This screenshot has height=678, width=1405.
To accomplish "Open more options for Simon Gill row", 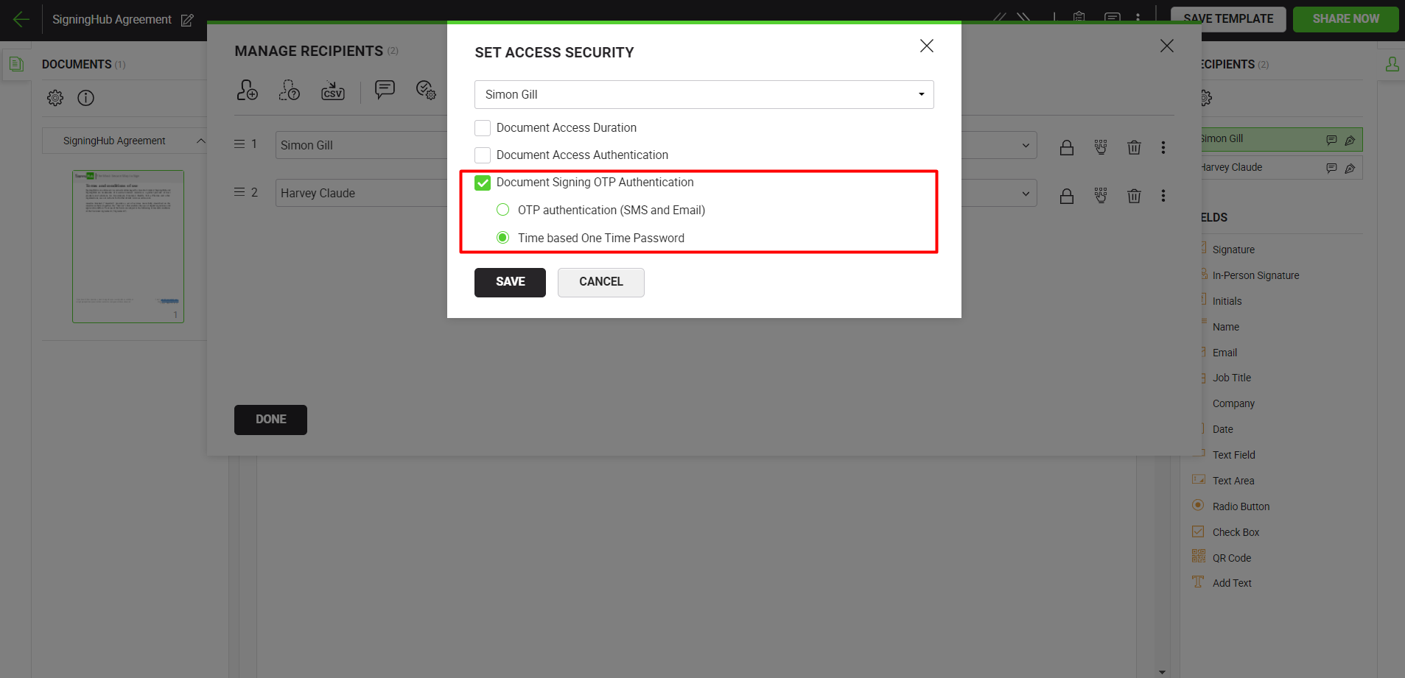I will point(1163,148).
